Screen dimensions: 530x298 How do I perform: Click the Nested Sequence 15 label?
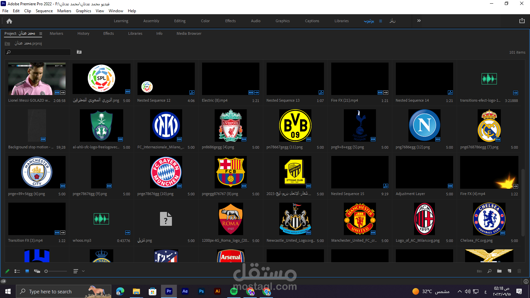[347, 194]
